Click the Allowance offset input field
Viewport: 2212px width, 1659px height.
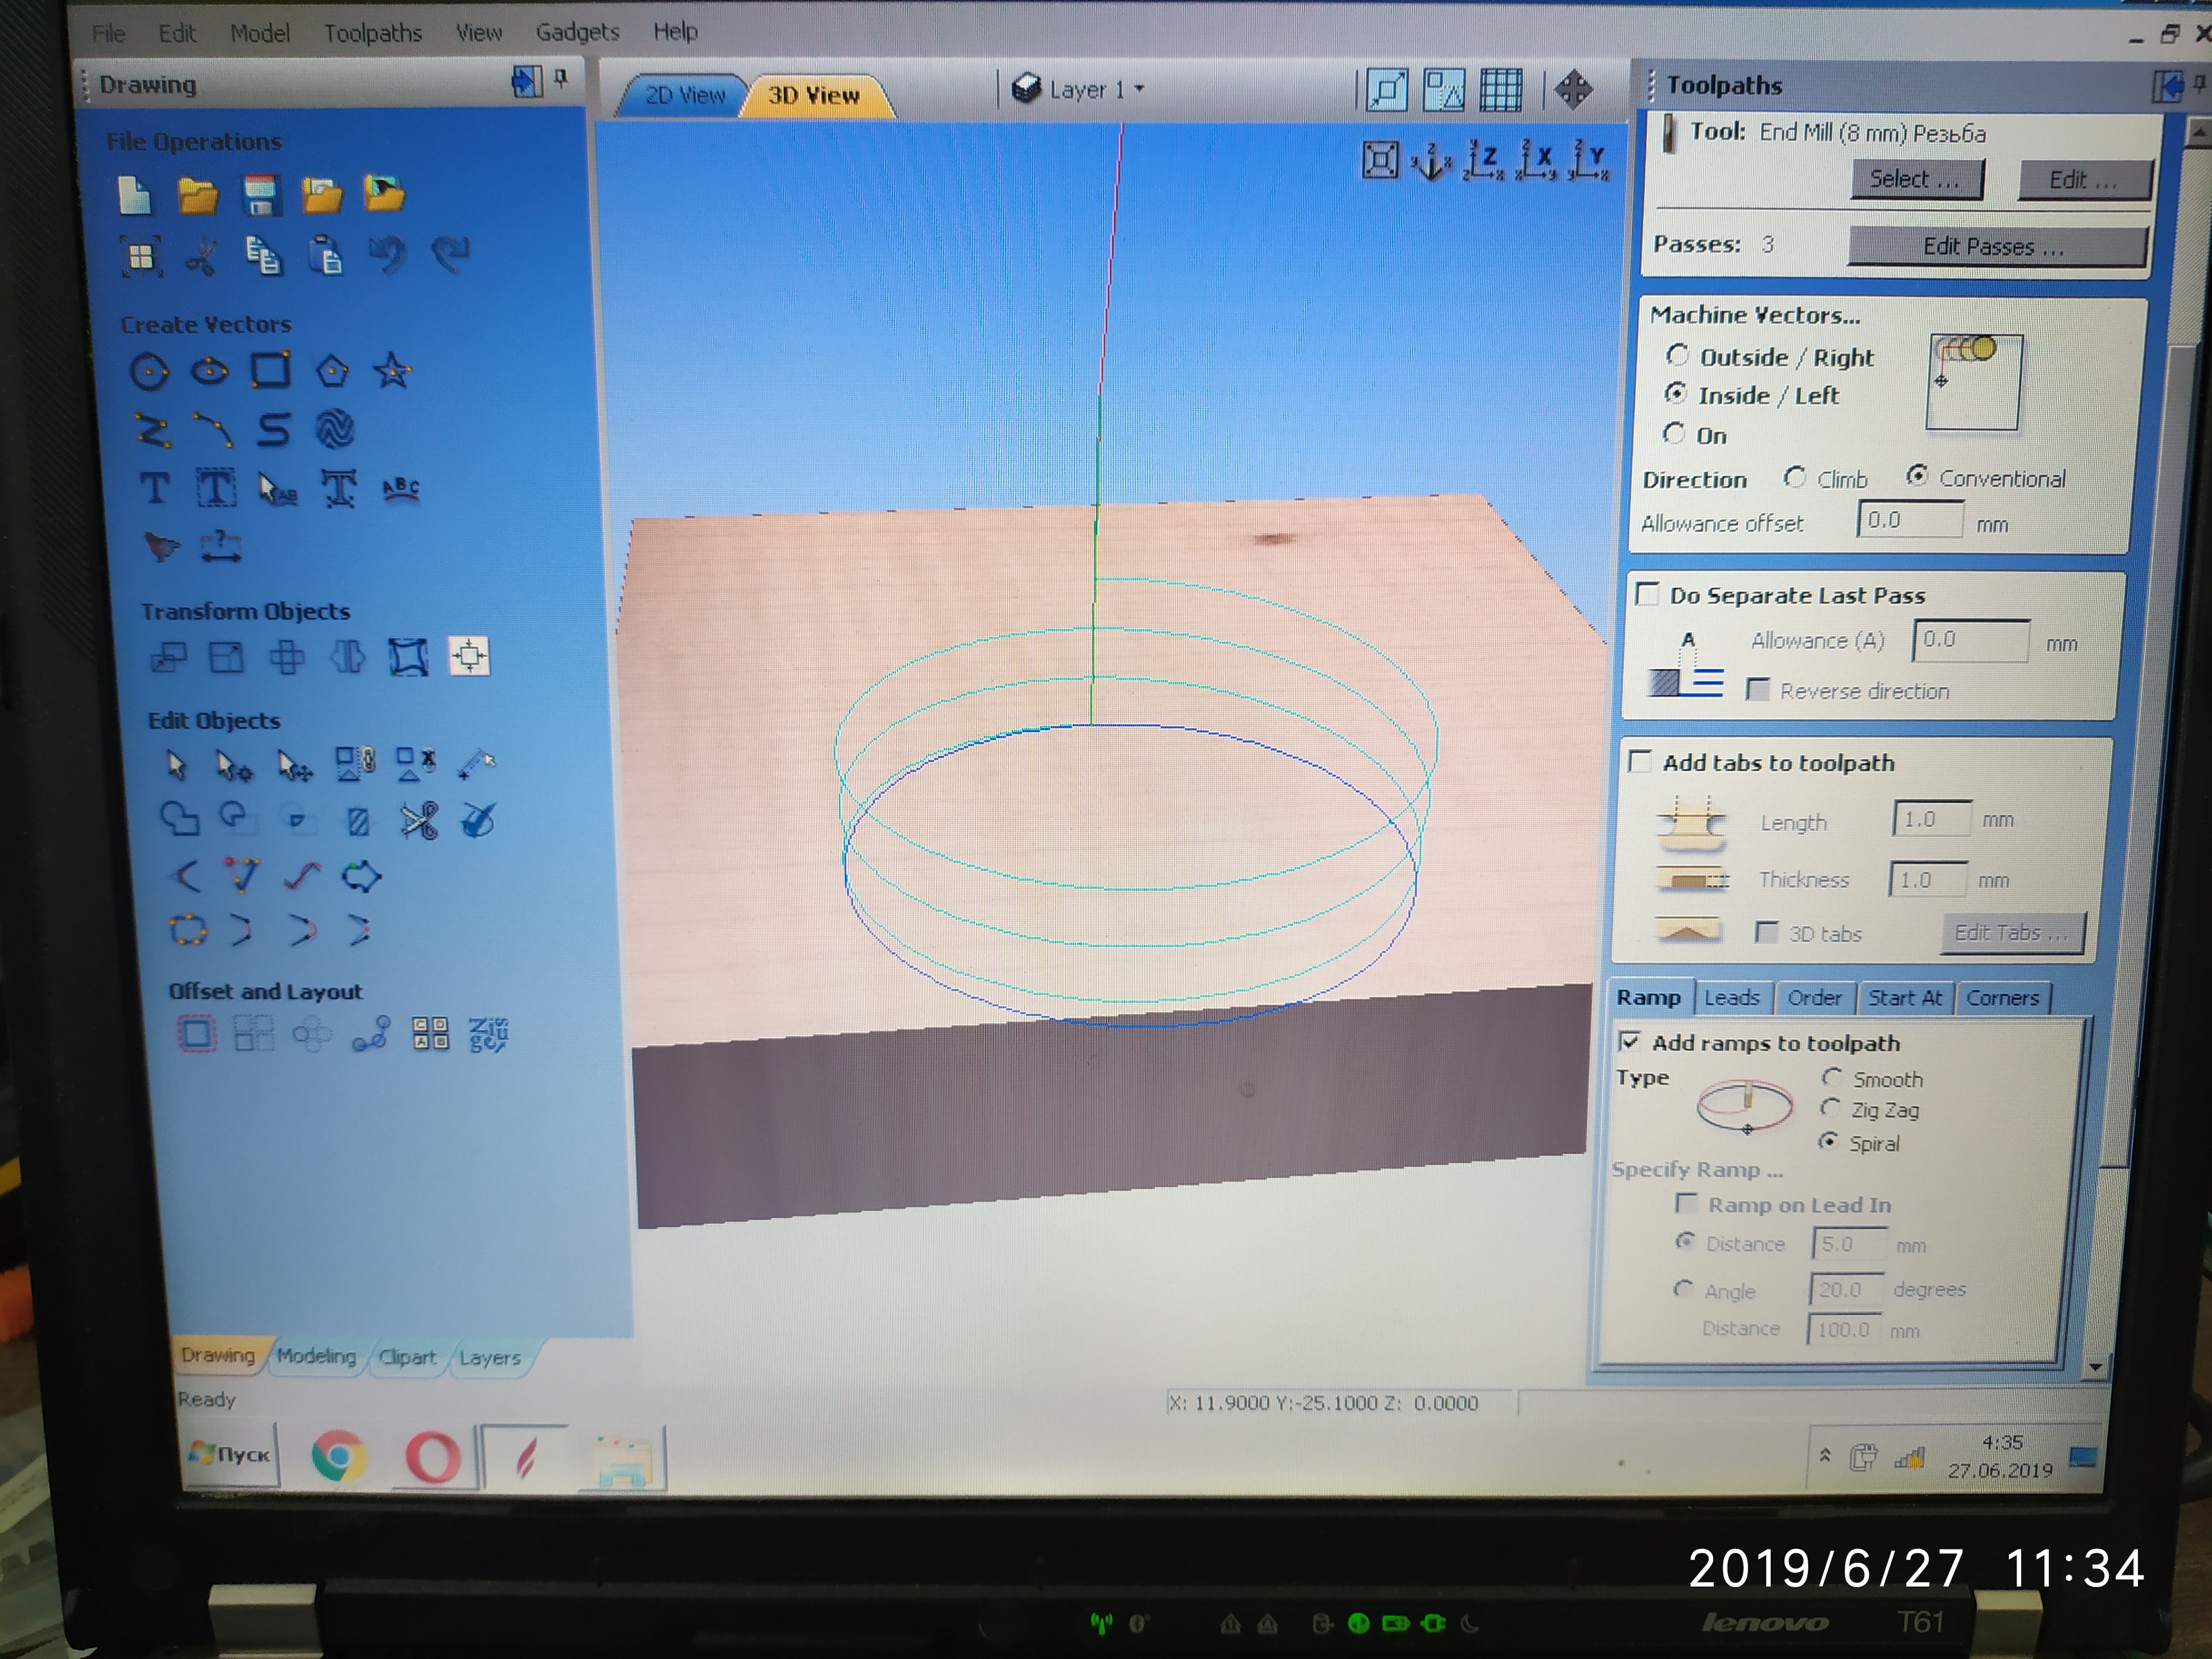click(1908, 520)
